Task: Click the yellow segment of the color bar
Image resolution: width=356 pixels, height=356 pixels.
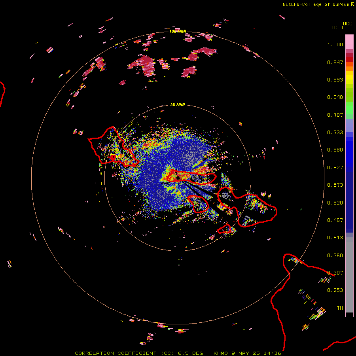Action: coord(349,78)
